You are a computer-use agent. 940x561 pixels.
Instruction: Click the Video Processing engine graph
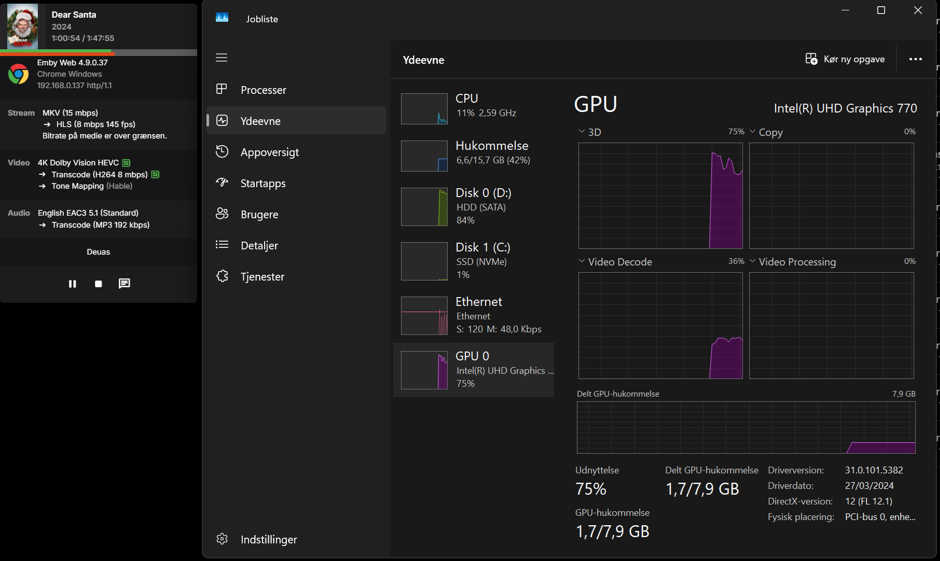coord(832,326)
